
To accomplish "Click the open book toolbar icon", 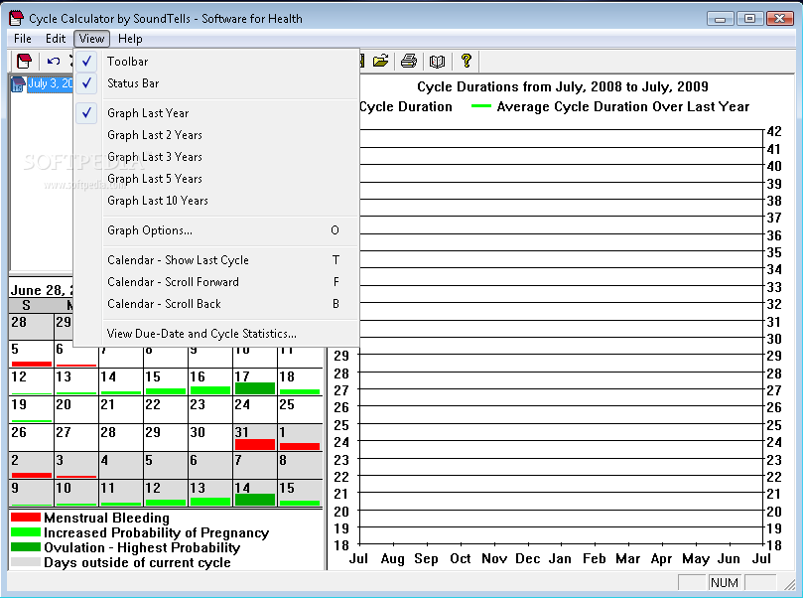I will pos(437,62).
